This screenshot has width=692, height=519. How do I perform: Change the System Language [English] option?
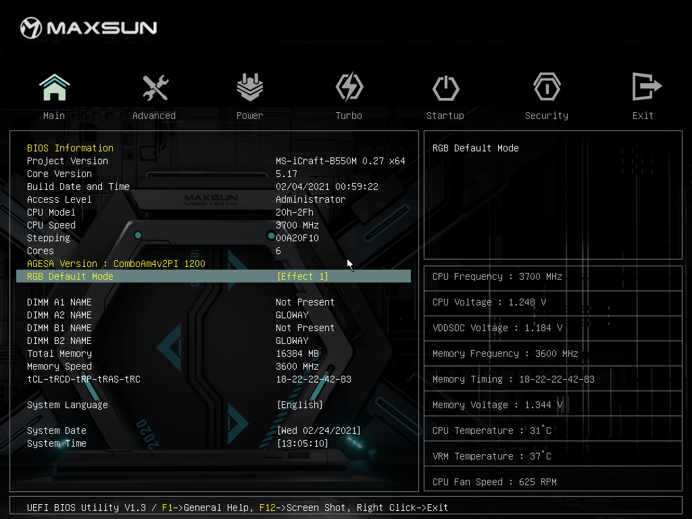[x=299, y=405]
